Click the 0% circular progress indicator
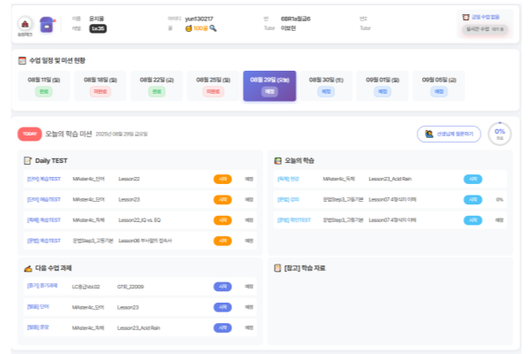The height and width of the screenshot is (354, 532). pos(500,133)
